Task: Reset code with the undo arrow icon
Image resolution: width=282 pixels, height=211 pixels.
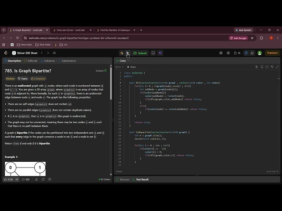Action: (x=272, y=67)
